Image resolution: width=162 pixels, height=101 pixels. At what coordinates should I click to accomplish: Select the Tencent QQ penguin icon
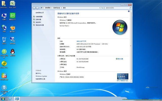tap(12, 52)
